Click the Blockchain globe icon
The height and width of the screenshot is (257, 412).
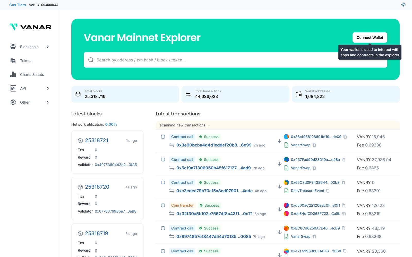click(13, 47)
